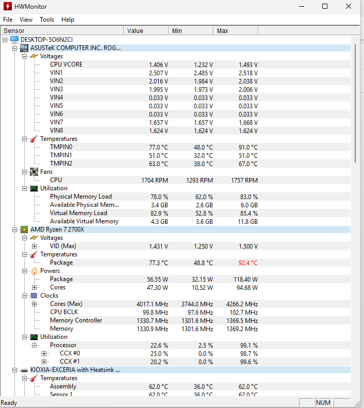Image resolution: width=364 pixels, height=408 pixels.
Task: Click the AMD Ryzen 7 2700X CPU icon
Action: 24,230
